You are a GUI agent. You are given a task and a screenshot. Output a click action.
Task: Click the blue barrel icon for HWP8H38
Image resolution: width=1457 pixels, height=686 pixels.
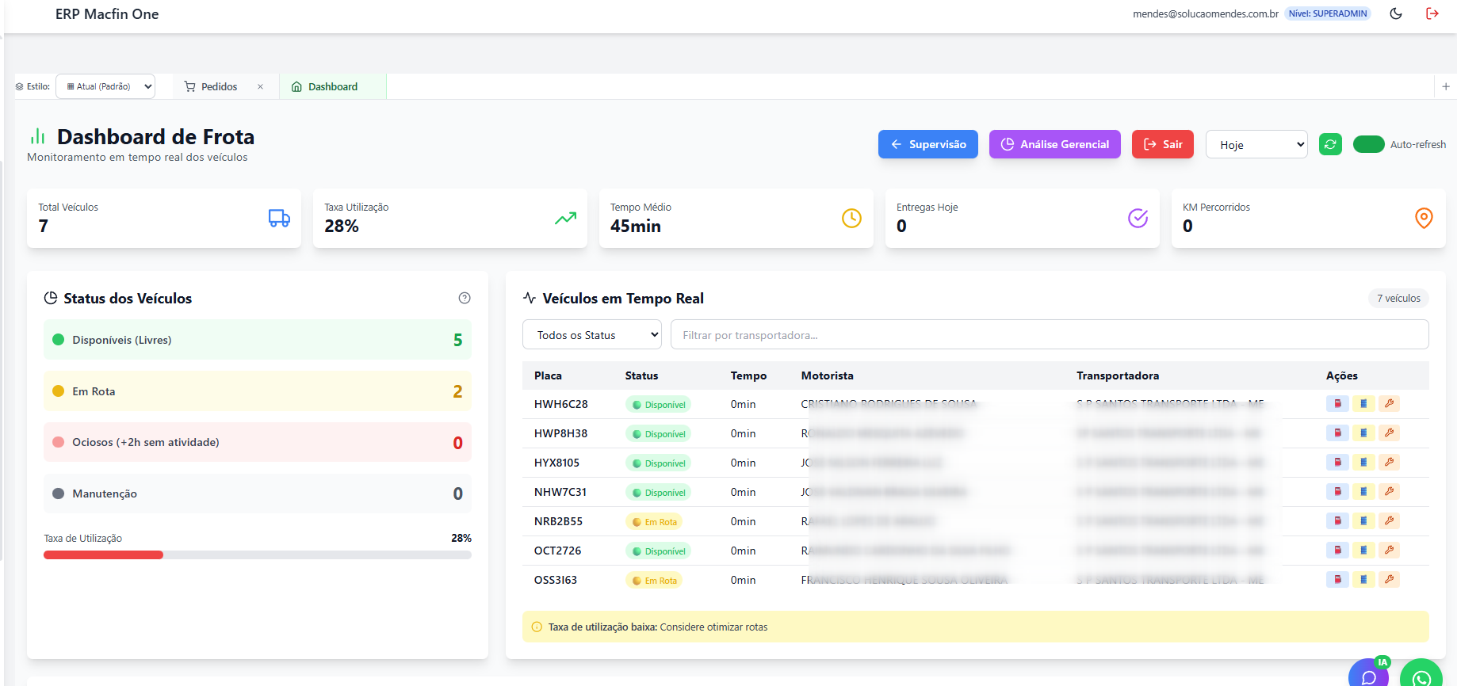(1363, 433)
